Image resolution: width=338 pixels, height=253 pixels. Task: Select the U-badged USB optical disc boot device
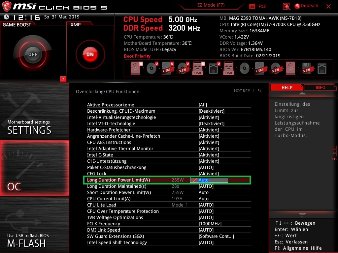pyautogui.click(x=183, y=68)
